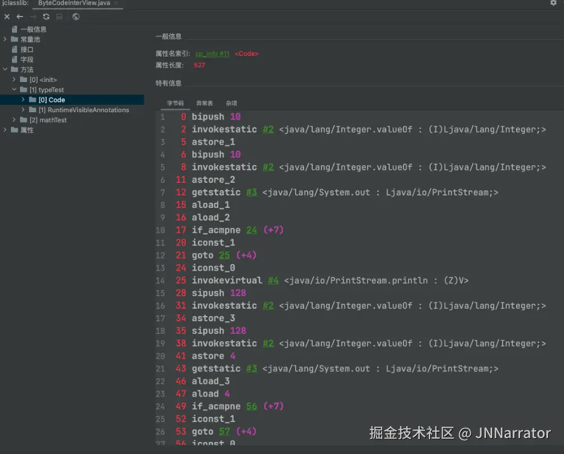This screenshot has height=454, width=564.
Task: Follow #2 link on bytecode line 16
Action: (268, 305)
